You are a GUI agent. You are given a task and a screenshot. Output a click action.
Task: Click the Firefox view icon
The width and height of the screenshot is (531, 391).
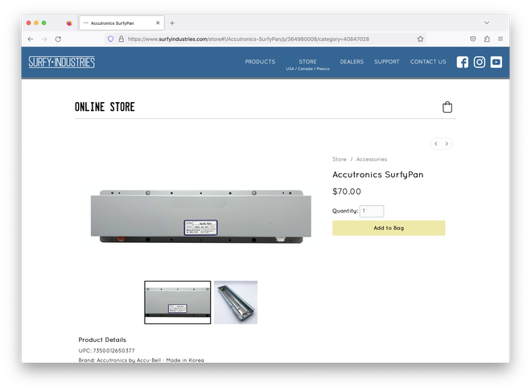69,23
